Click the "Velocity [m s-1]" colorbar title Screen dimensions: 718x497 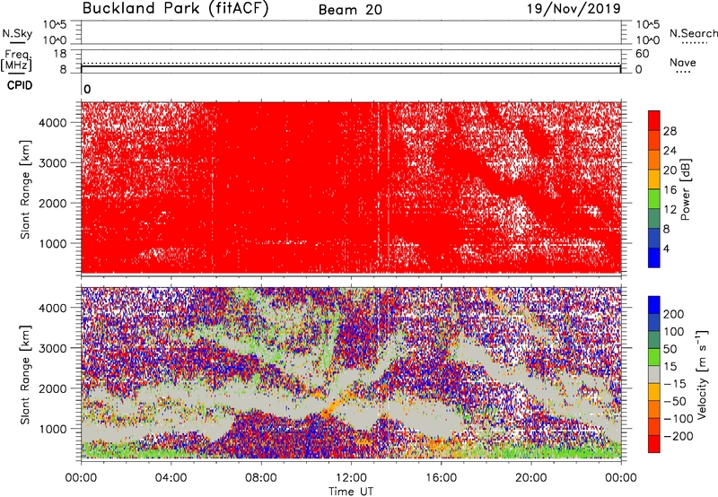click(702, 375)
